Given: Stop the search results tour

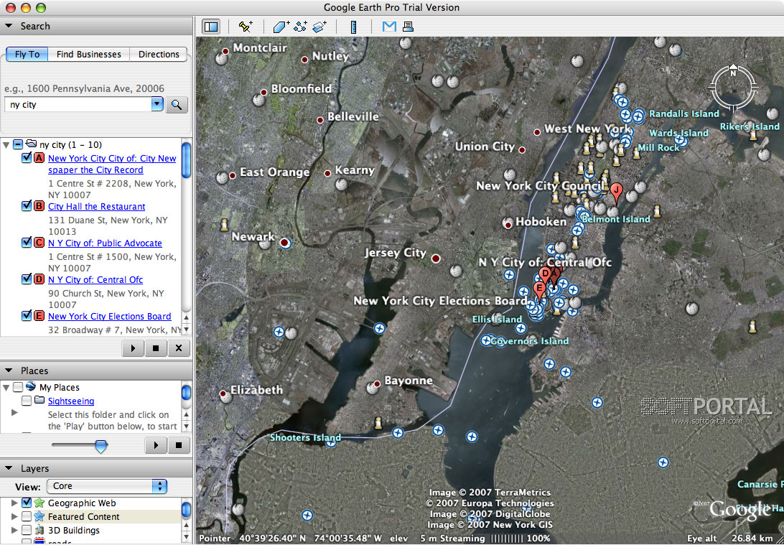Looking at the screenshot, I should [x=156, y=348].
